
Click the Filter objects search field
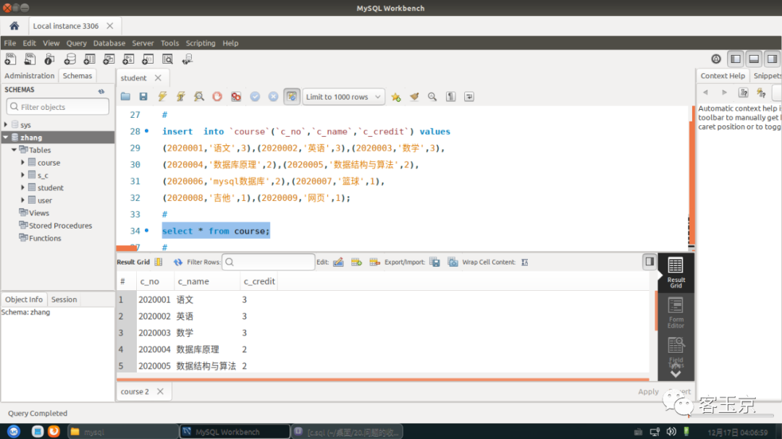pos(58,106)
